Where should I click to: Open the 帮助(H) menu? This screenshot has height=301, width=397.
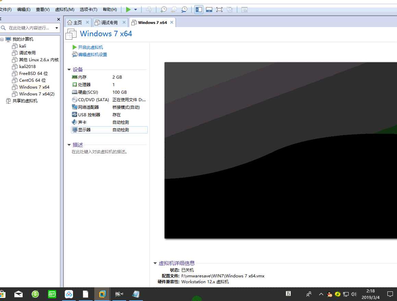pyautogui.click(x=110, y=9)
